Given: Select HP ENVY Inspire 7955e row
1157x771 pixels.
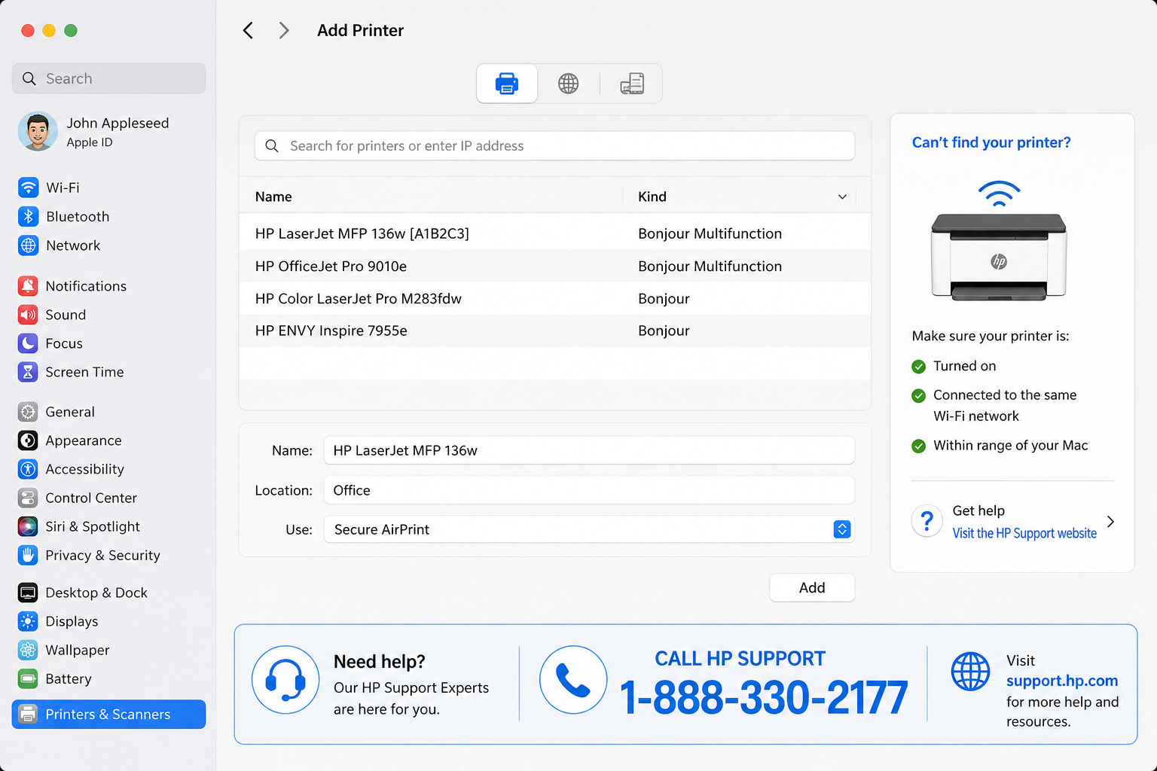Looking at the screenshot, I should click(x=554, y=331).
